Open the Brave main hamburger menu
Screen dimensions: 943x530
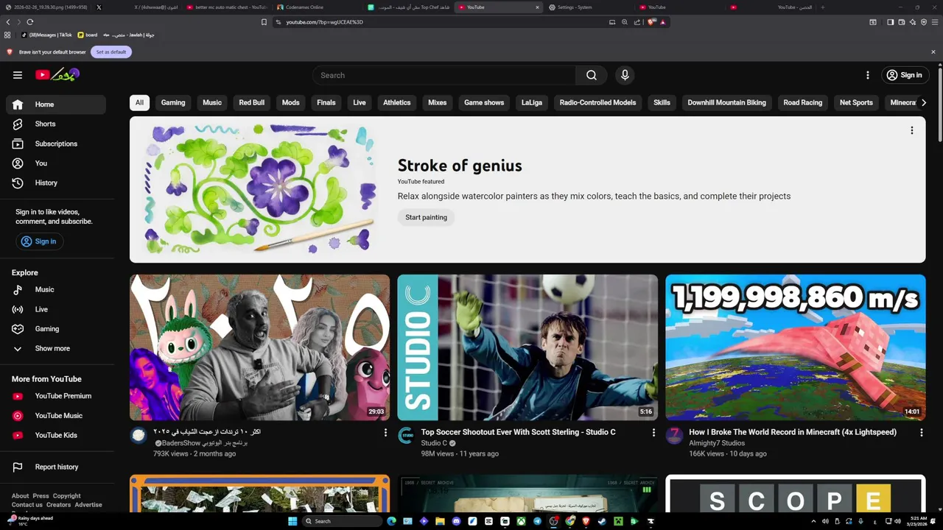coord(934,22)
